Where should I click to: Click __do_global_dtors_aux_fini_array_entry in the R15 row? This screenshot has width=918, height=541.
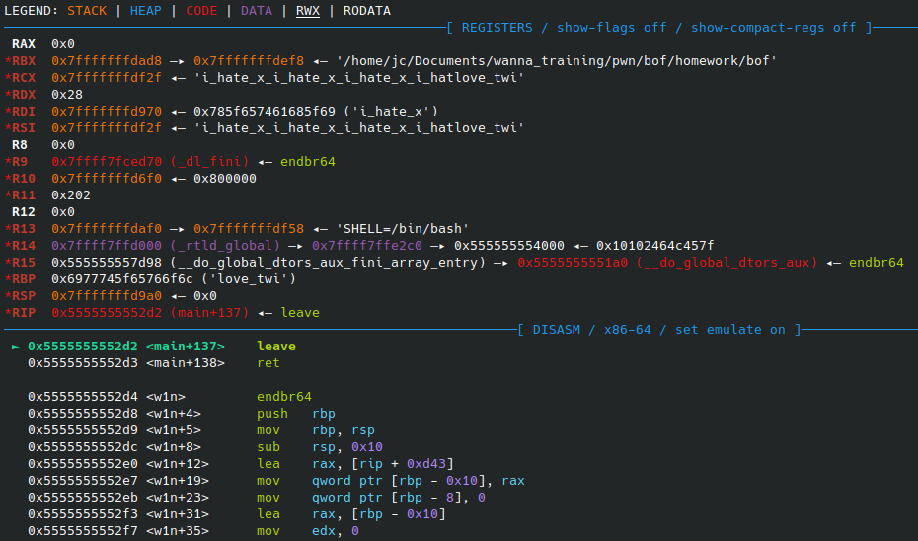(328, 263)
